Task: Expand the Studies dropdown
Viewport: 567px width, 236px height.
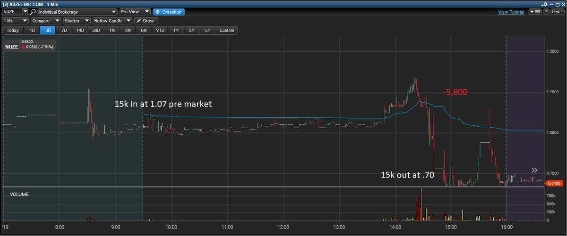Action: click(x=77, y=21)
